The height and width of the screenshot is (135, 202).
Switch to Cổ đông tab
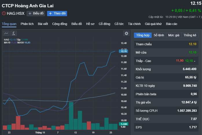(104, 24)
